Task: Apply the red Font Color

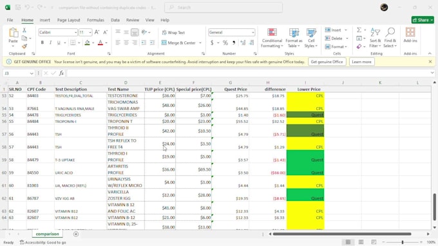Action: 100,43
